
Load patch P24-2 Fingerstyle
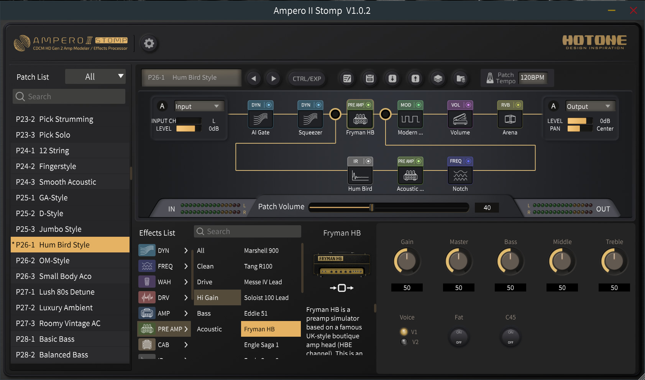pos(70,166)
